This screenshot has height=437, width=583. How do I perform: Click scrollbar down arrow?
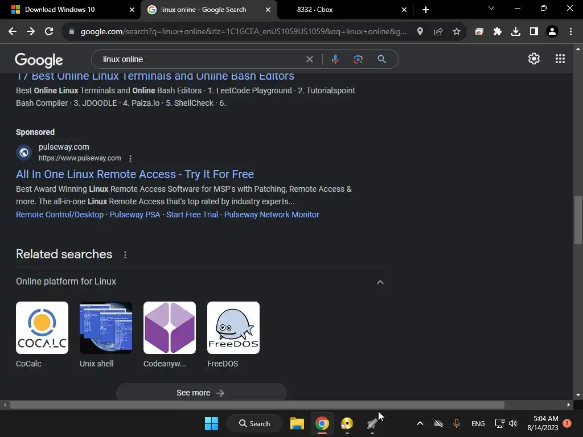pyautogui.click(x=578, y=395)
